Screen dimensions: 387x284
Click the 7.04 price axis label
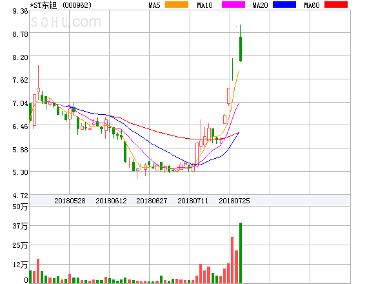pyautogui.click(x=20, y=103)
